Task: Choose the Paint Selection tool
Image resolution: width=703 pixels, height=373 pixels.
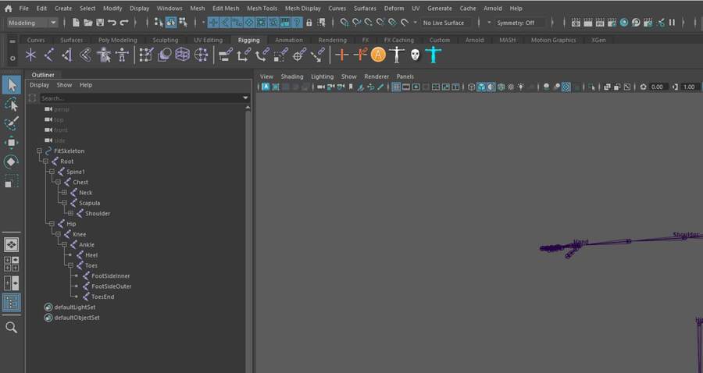Action: (x=12, y=123)
